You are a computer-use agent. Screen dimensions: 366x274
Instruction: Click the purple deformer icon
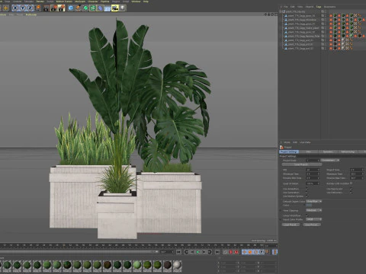pyautogui.click(x=101, y=8)
